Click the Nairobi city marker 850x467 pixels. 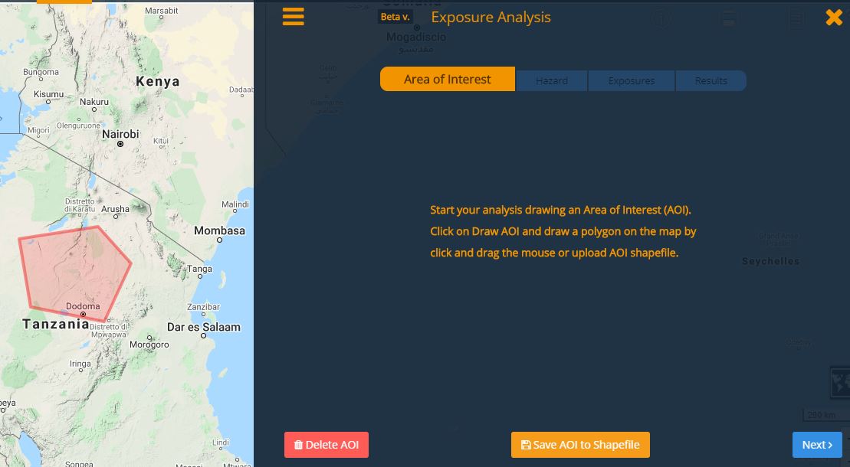coord(120,144)
